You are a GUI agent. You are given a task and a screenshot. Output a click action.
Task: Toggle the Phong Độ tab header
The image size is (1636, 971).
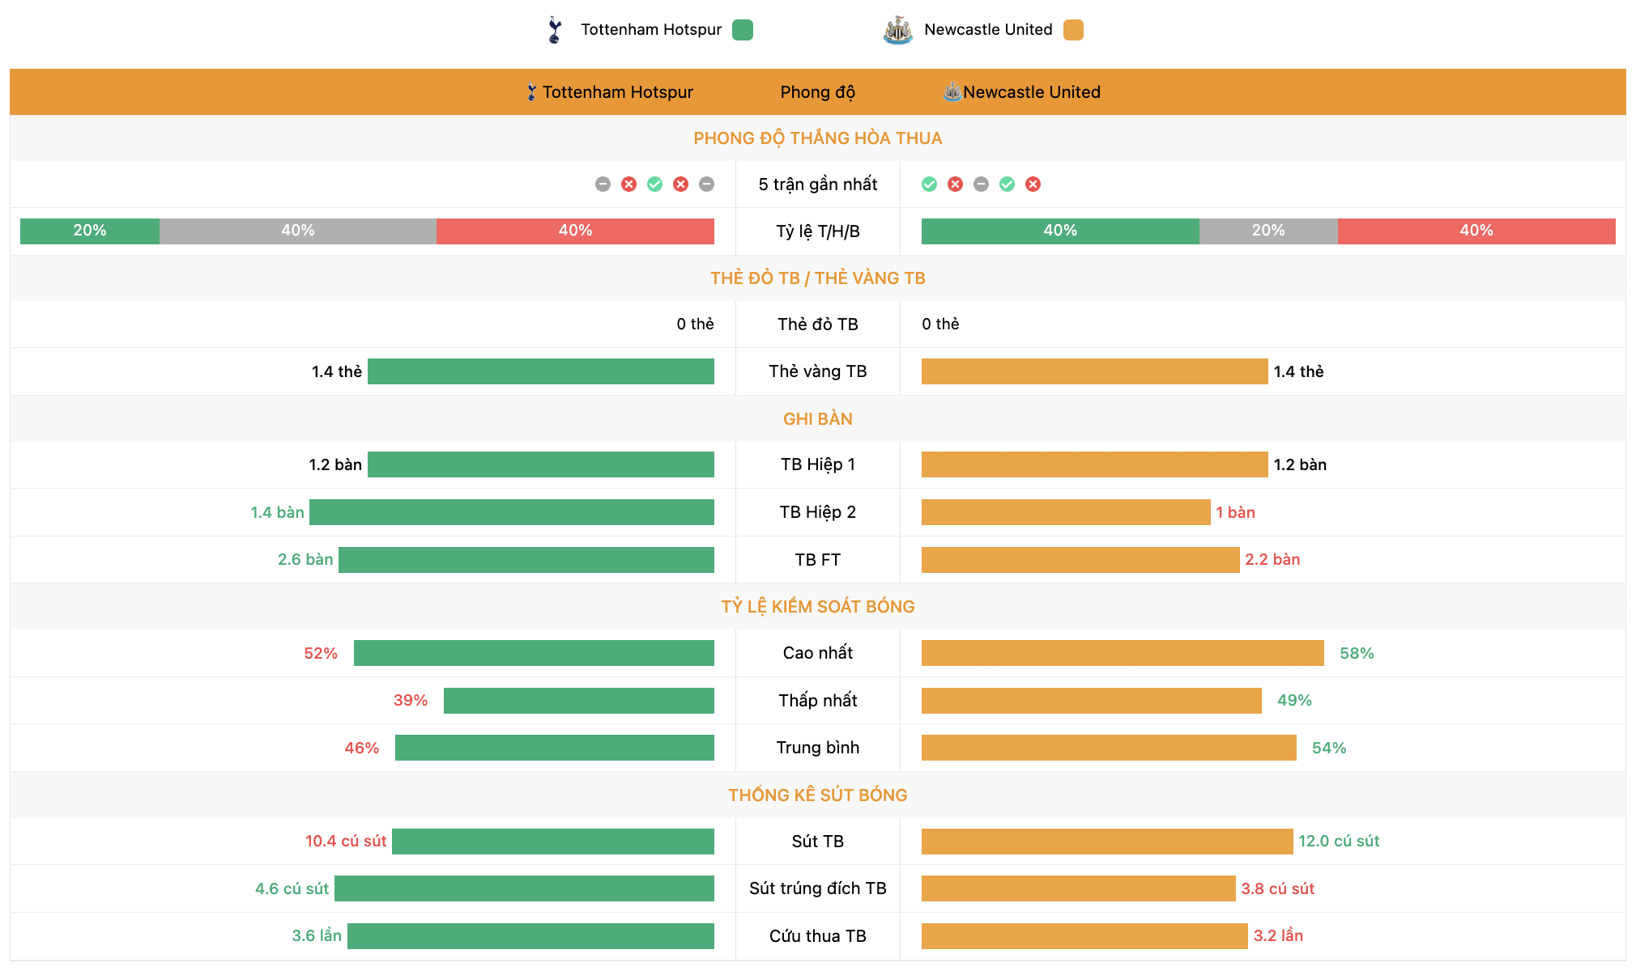click(x=817, y=92)
